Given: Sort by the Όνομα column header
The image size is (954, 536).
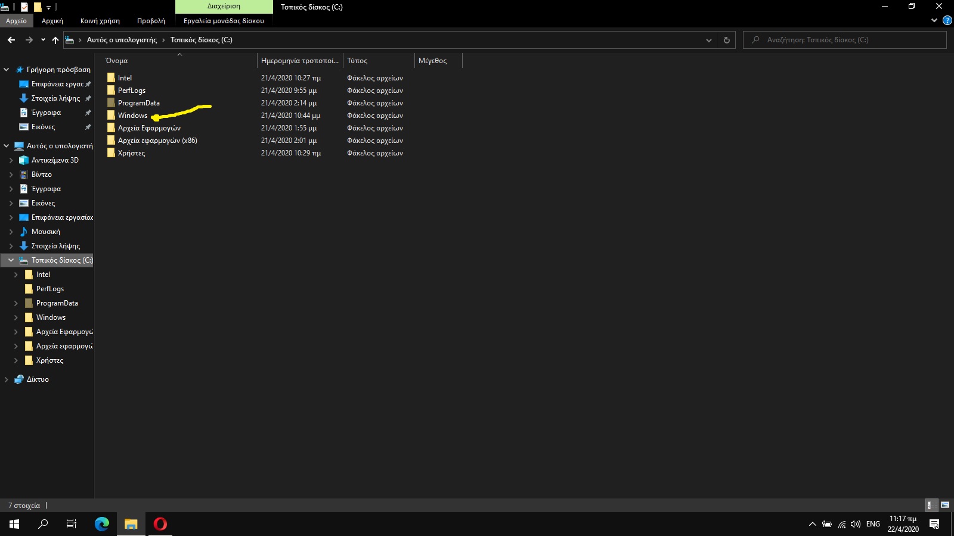Looking at the screenshot, I should pos(180,61).
